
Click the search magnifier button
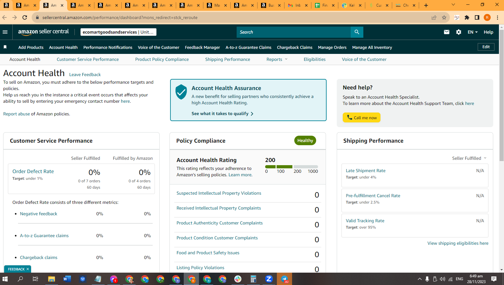coord(357,32)
